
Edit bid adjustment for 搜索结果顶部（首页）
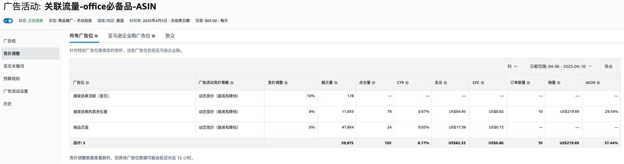(x=311, y=96)
